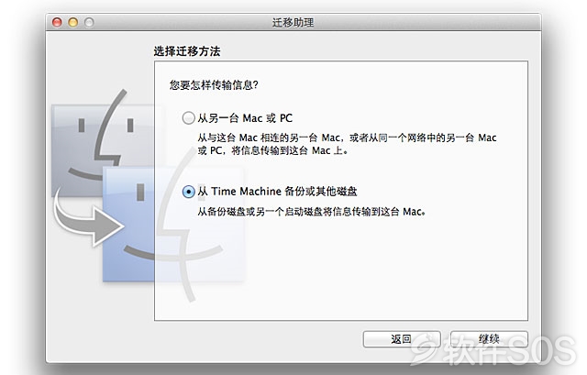Viewport: 587px width, 375px height.
Task: Click the 选择迁移方法 heading
Action: (187, 51)
